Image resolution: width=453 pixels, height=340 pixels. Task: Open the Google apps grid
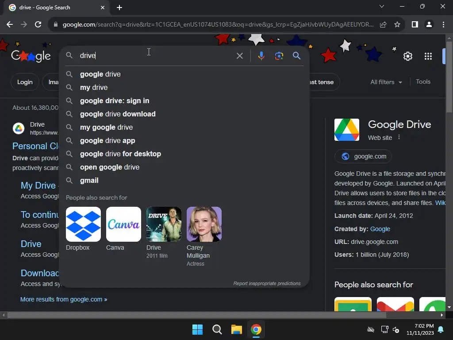click(428, 56)
